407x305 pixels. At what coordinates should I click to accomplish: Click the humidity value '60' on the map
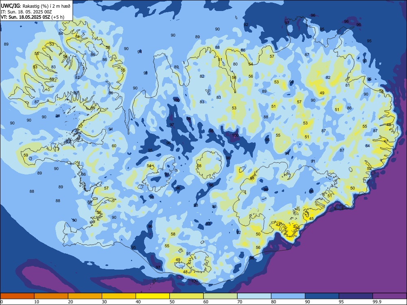point(114,146)
